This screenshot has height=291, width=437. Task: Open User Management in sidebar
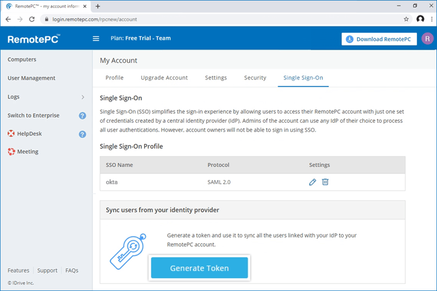(x=31, y=78)
